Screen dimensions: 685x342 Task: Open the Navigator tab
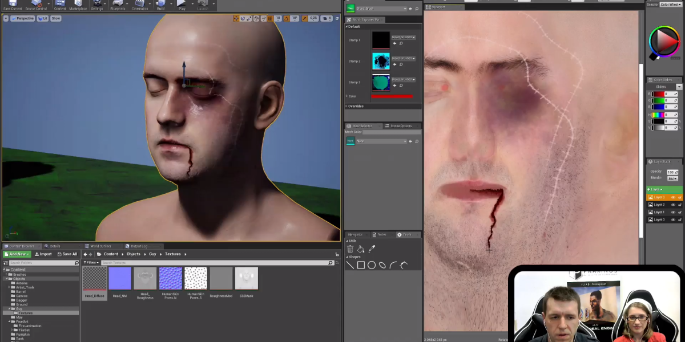click(x=354, y=234)
